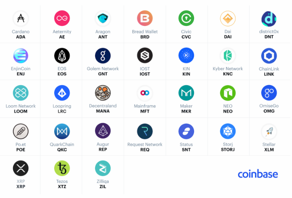
Task: Click the Zilliqa ZIL teal icon
Action: pyautogui.click(x=103, y=168)
